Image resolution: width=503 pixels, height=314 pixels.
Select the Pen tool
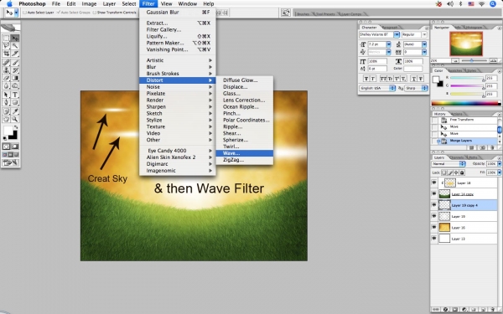click(x=6, y=102)
